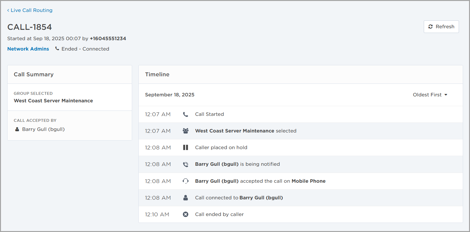470x232 pixels.
Task: Click Mobile Phone in the accepted call entry
Action: (308, 181)
